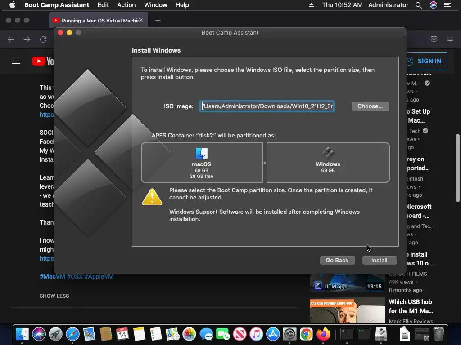
Task: Open Music app in the Dock
Action: coord(256,334)
